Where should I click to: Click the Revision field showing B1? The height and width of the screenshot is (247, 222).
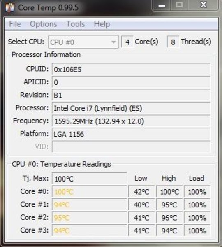pos(131,95)
